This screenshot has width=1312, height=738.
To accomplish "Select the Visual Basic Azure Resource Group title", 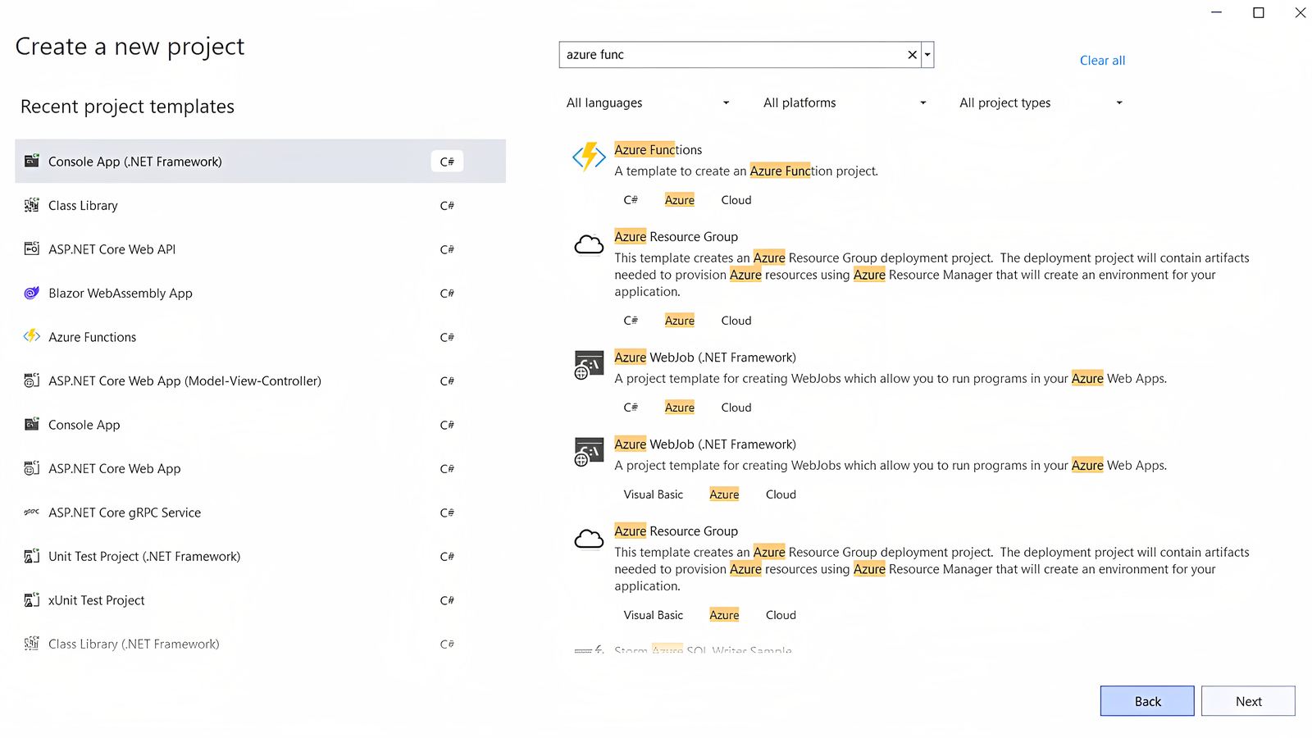I will pos(676,531).
